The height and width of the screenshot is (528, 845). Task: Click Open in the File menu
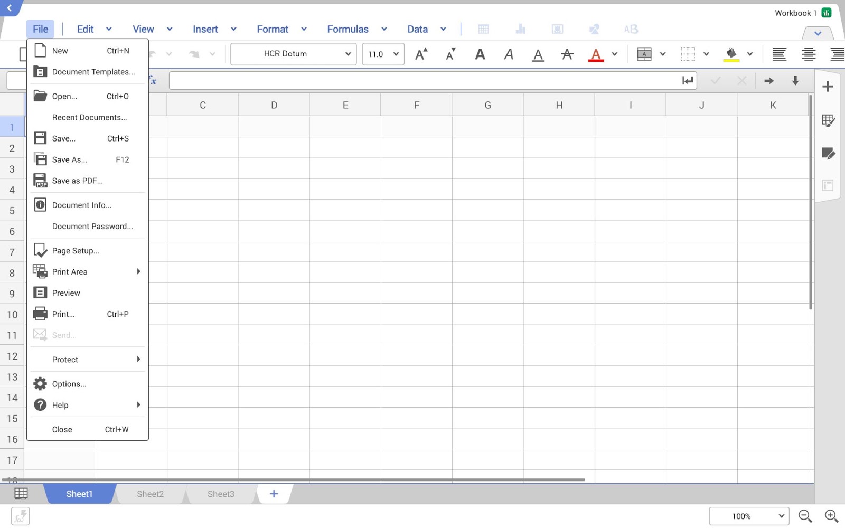88,96
